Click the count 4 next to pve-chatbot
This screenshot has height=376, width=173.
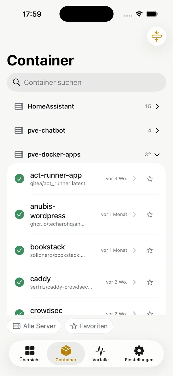(150, 131)
